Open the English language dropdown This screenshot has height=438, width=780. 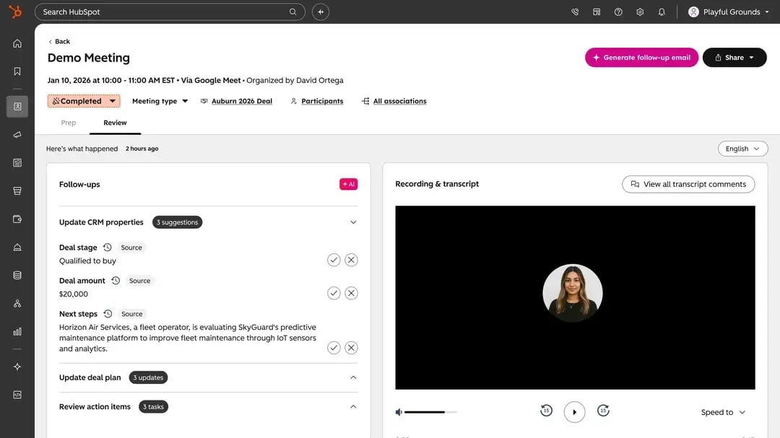[x=742, y=149]
